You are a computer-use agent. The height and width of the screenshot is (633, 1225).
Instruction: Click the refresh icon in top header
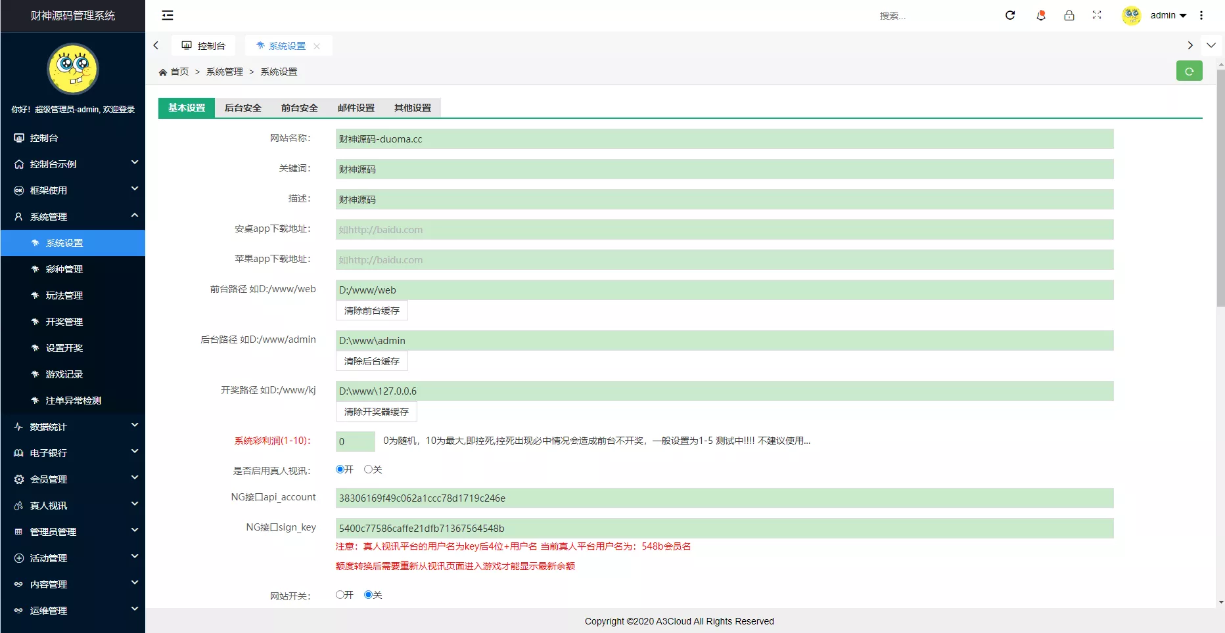click(x=1010, y=15)
